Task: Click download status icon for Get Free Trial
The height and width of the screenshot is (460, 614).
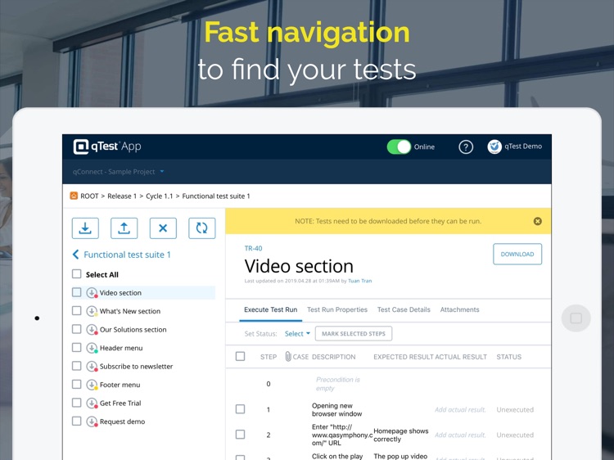Action: click(92, 404)
